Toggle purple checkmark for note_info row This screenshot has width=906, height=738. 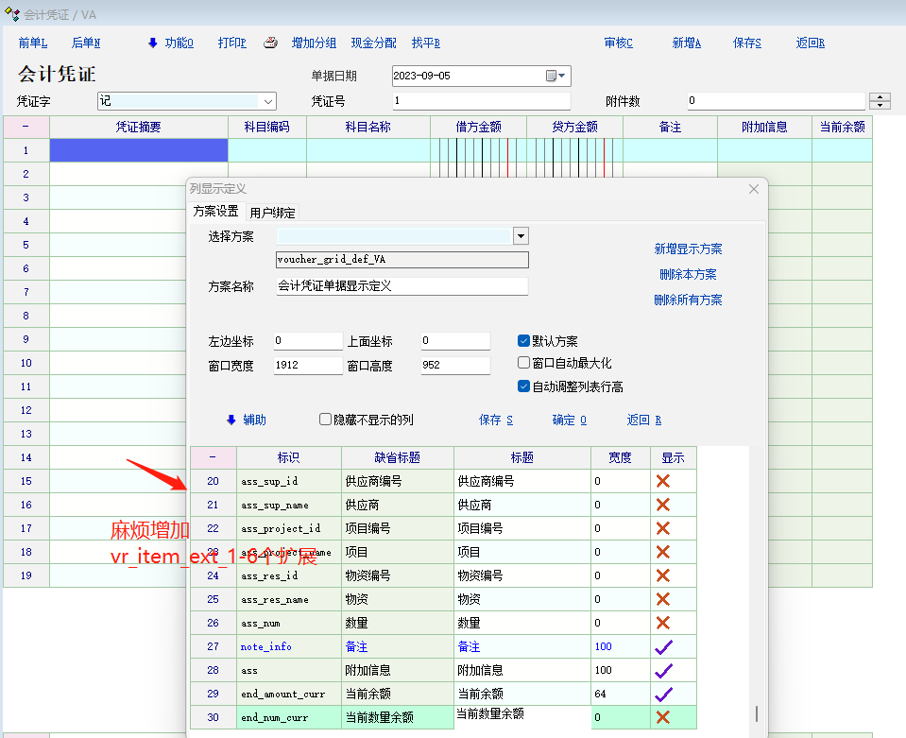pyautogui.click(x=663, y=646)
